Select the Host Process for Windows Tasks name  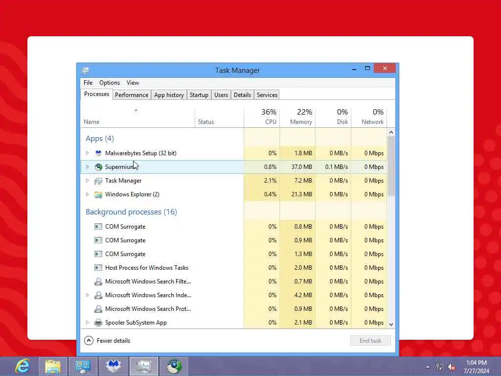pos(147,268)
